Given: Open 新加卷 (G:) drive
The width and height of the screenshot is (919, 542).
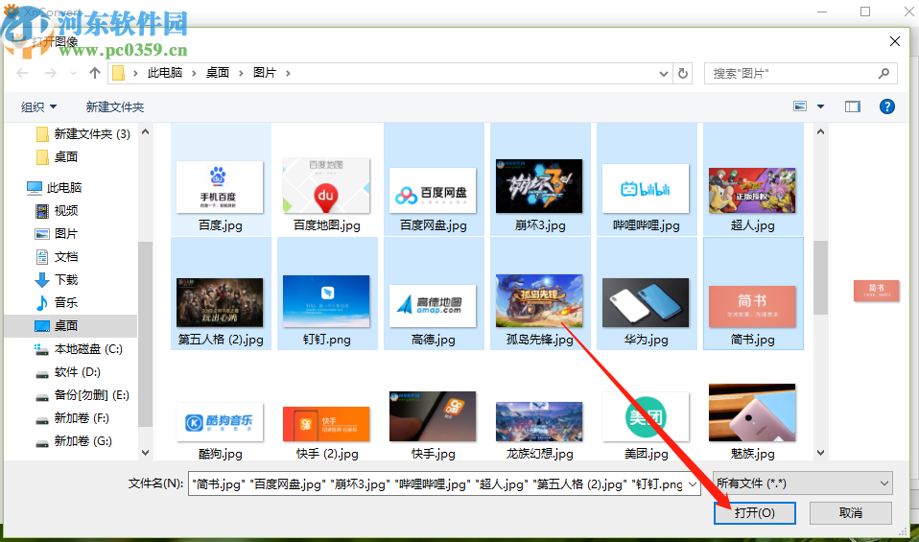Looking at the screenshot, I should (x=73, y=441).
